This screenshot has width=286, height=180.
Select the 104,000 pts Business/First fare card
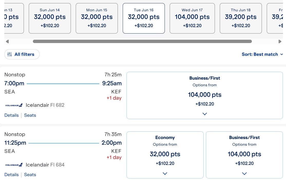pos(205,95)
